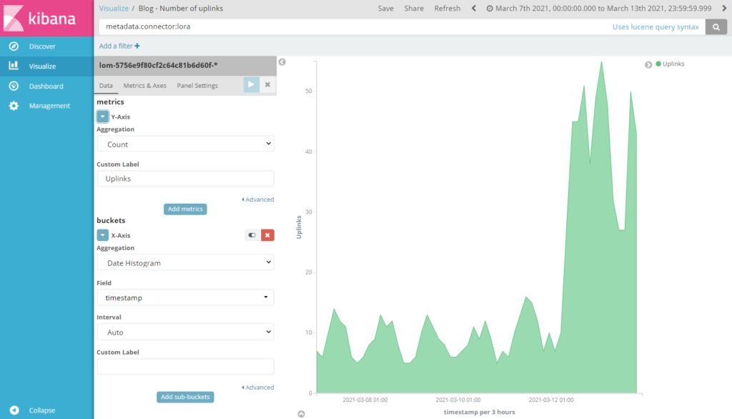Switch to the Panel Settings tab

[197, 86]
